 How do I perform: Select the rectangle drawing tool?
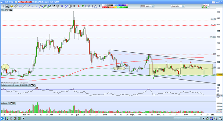[91, 6]
